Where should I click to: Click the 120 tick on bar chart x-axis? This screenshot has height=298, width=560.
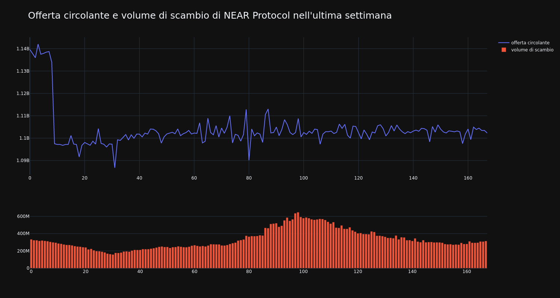click(x=358, y=272)
